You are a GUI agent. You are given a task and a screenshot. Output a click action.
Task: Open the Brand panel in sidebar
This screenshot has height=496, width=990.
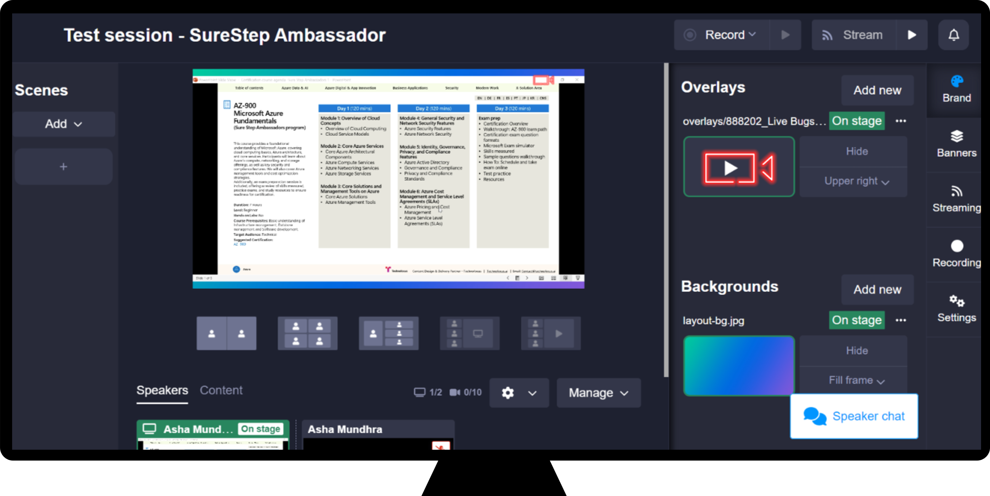(956, 89)
